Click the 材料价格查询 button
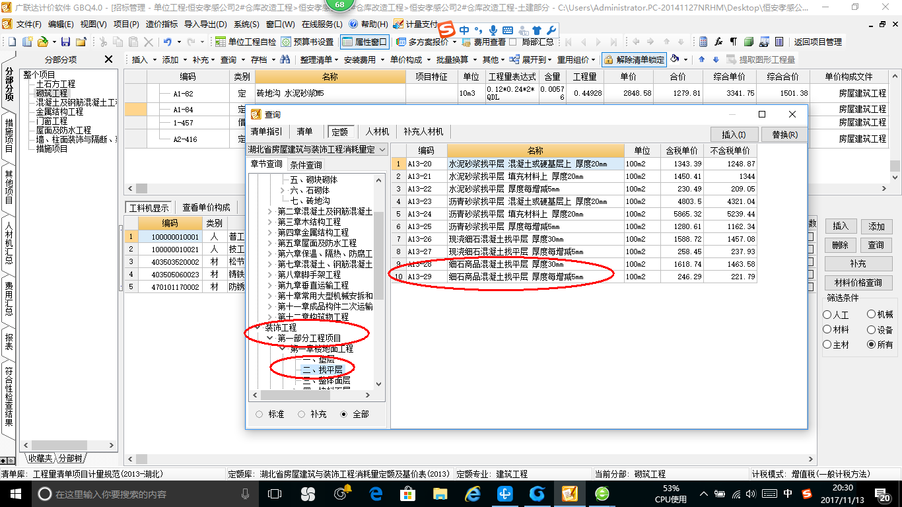The image size is (902, 507). point(858,283)
